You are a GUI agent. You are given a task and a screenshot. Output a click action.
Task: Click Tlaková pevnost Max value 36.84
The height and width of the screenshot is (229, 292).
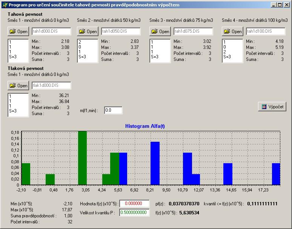pos(64,102)
